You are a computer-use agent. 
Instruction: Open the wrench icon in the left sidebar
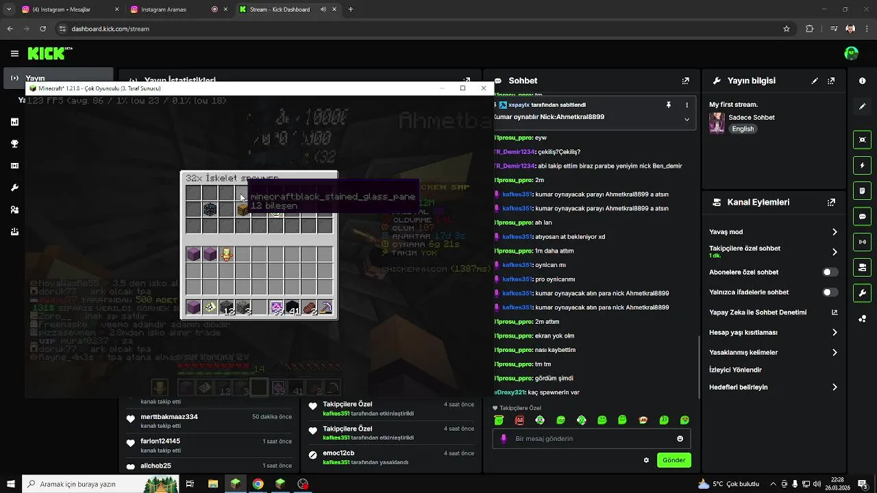(14, 188)
